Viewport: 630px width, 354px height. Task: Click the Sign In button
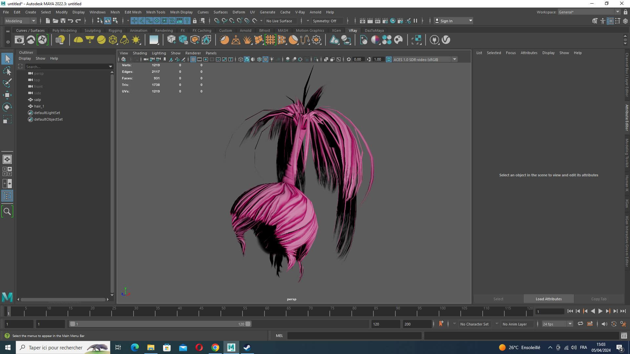point(446,21)
